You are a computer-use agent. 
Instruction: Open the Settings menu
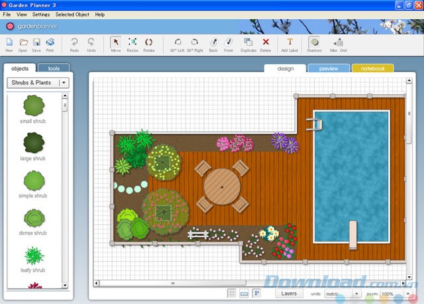[x=41, y=15]
